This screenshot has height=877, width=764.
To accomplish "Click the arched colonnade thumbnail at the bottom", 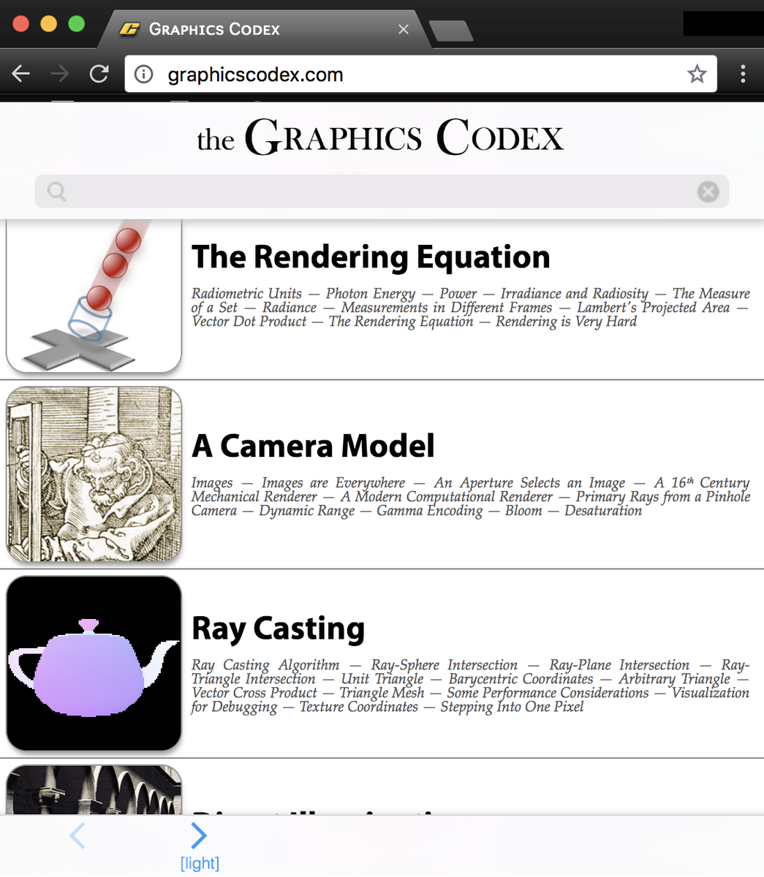I will click(x=94, y=789).
